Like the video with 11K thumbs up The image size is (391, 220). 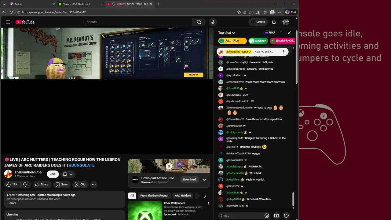pos(12,185)
